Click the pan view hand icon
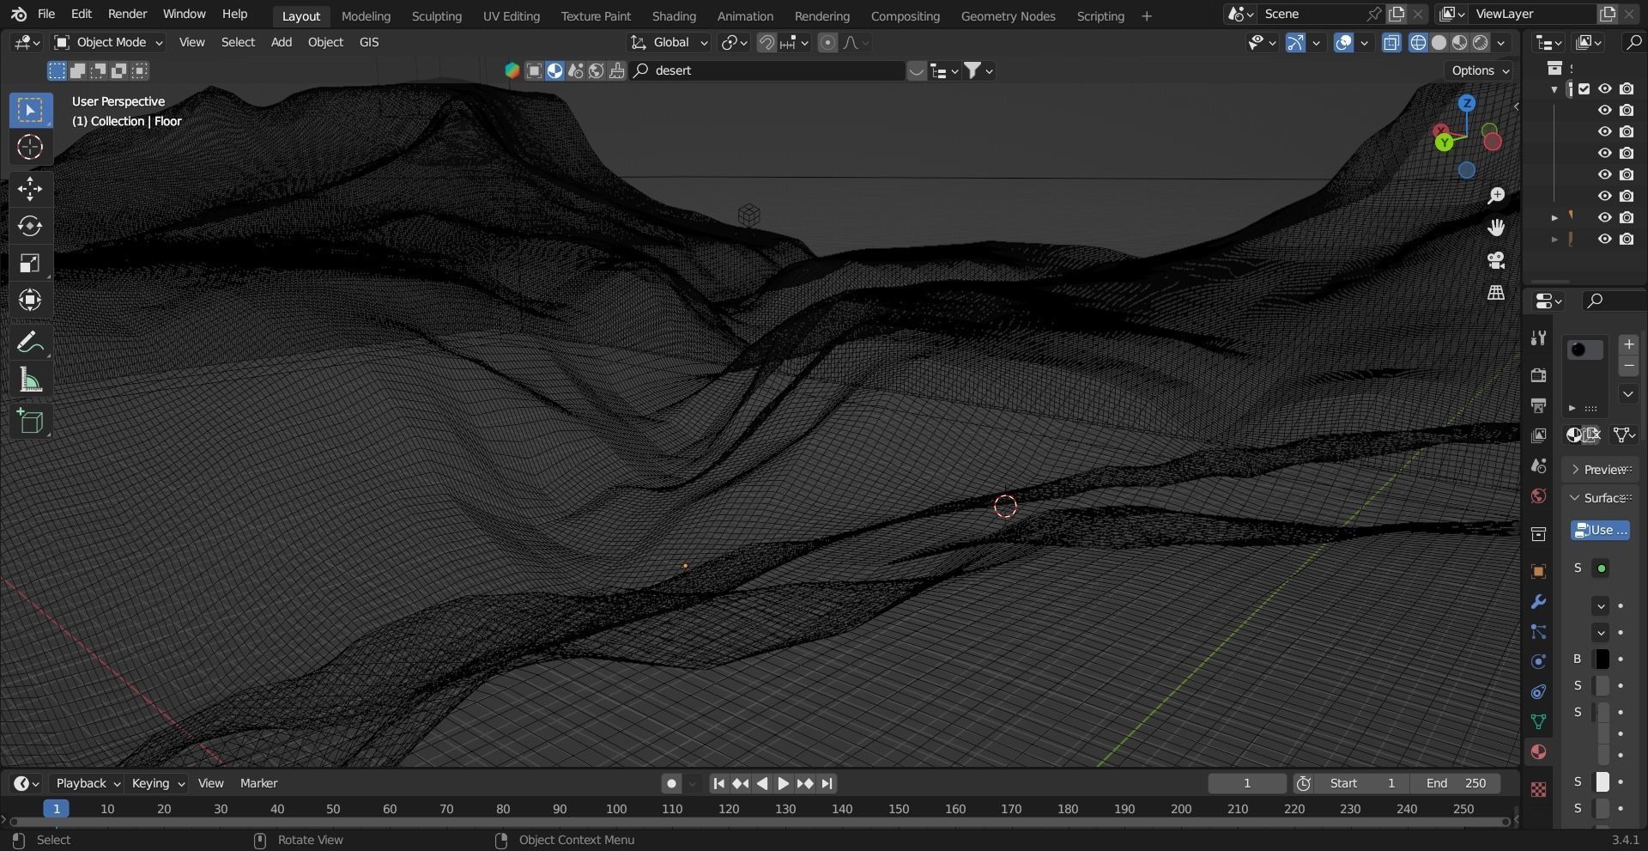The height and width of the screenshot is (851, 1648). tap(1496, 228)
